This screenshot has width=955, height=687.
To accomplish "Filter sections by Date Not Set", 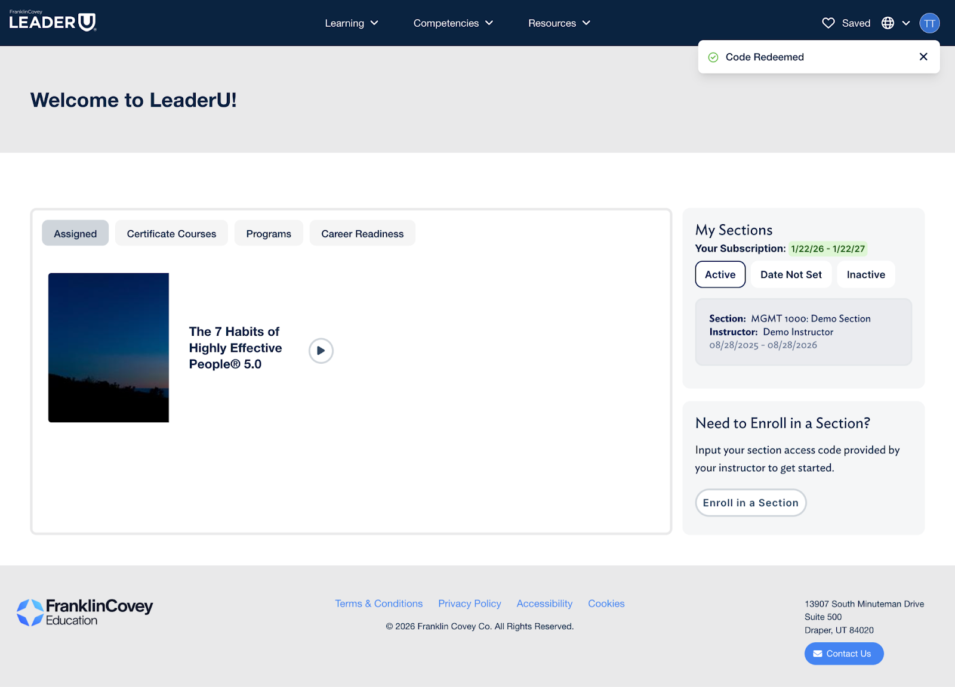I will coord(791,274).
